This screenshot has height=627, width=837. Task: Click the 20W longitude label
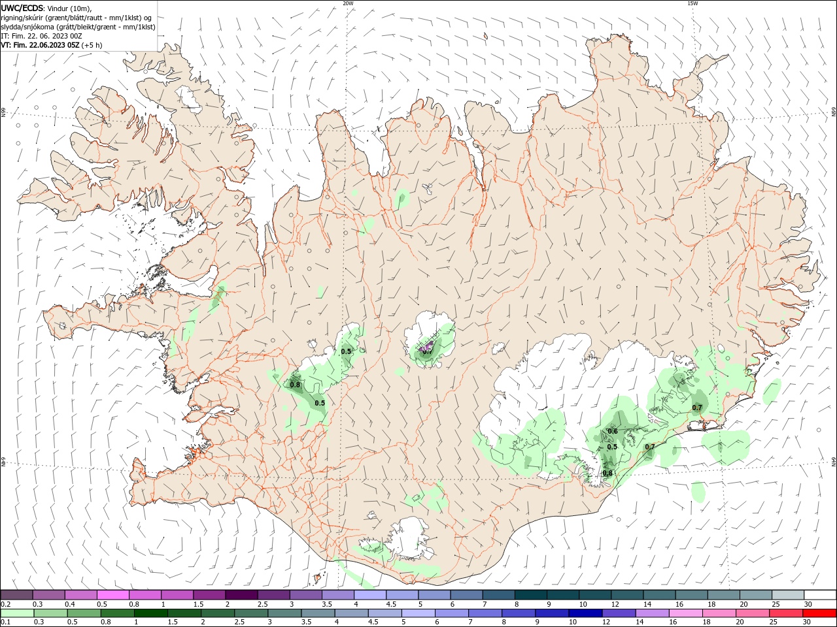click(348, 3)
